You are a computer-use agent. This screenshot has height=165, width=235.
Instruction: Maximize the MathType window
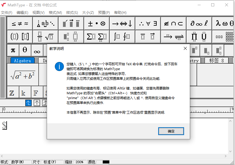click(213, 5)
